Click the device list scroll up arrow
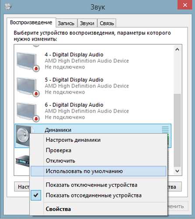The width and height of the screenshot is (195, 219). 177,49
